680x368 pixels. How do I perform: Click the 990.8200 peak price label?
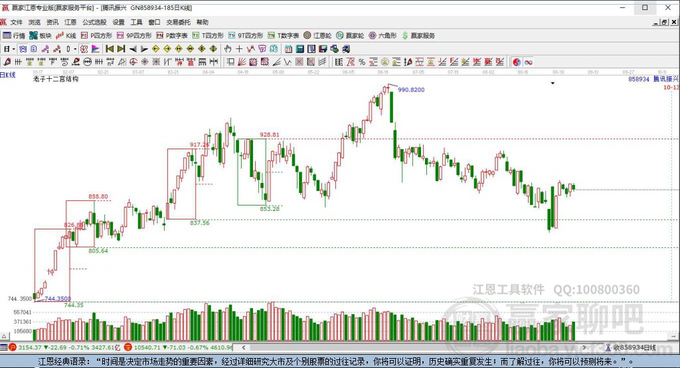point(411,90)
